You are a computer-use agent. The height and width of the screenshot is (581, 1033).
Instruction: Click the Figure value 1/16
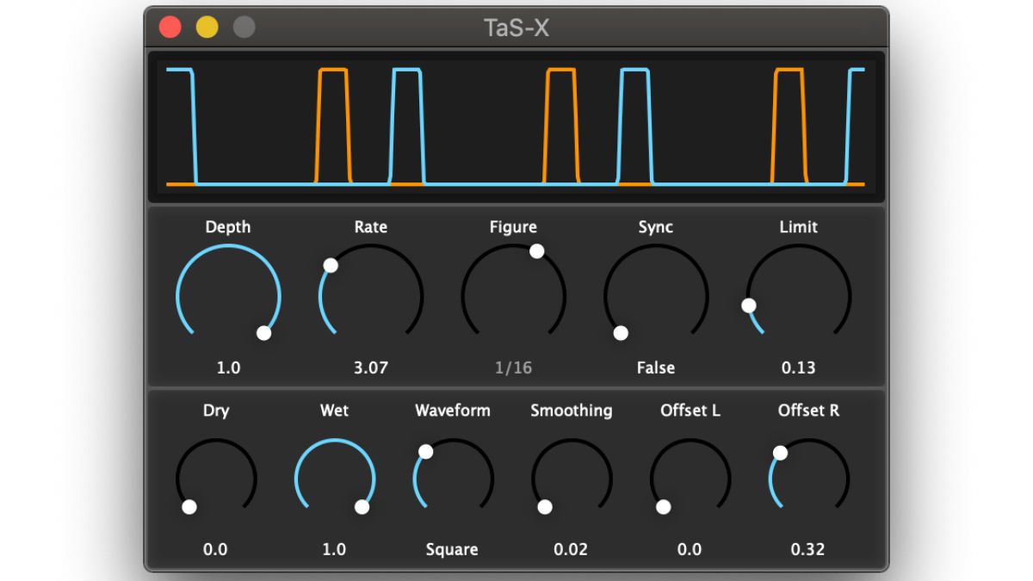pyautogui.click(x=513, y=368)
